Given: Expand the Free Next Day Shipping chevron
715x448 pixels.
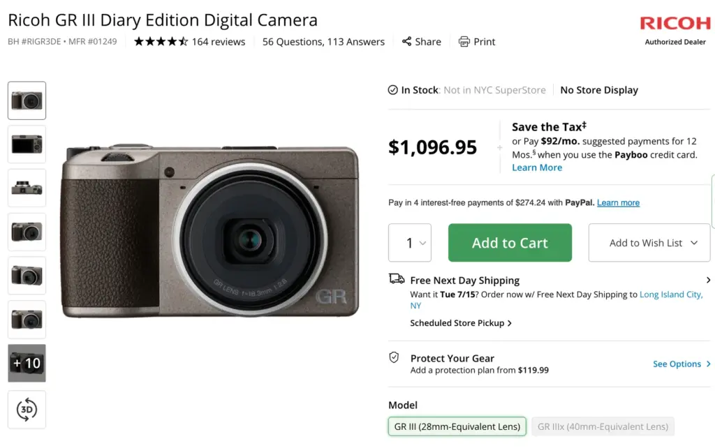Looking at the screenshot, I should point(708,280).
